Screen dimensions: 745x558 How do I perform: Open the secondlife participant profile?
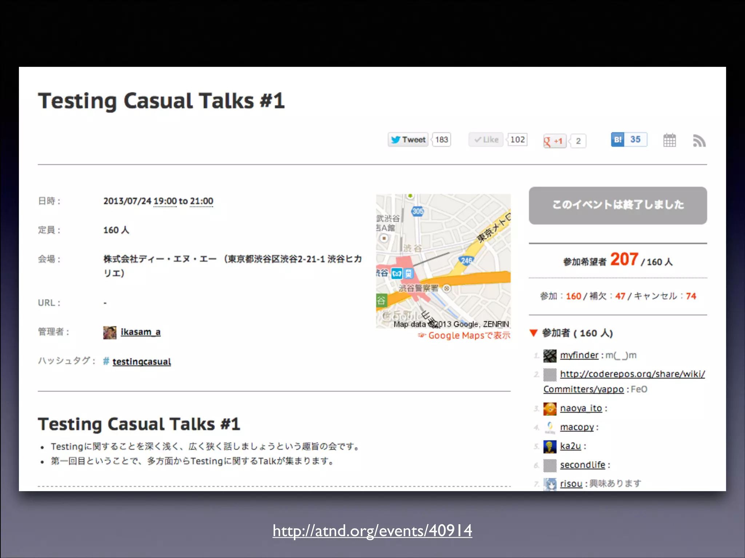tap(582, 465)
